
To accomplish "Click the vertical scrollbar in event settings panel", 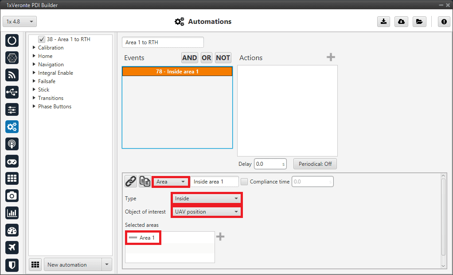I will tap(444, 217).
